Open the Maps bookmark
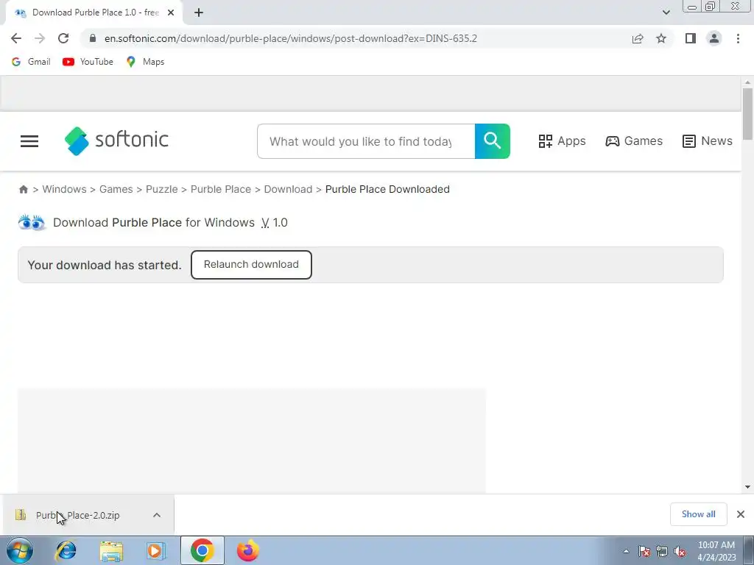Screen dimensions: 754x565 (x=145, y=62)
